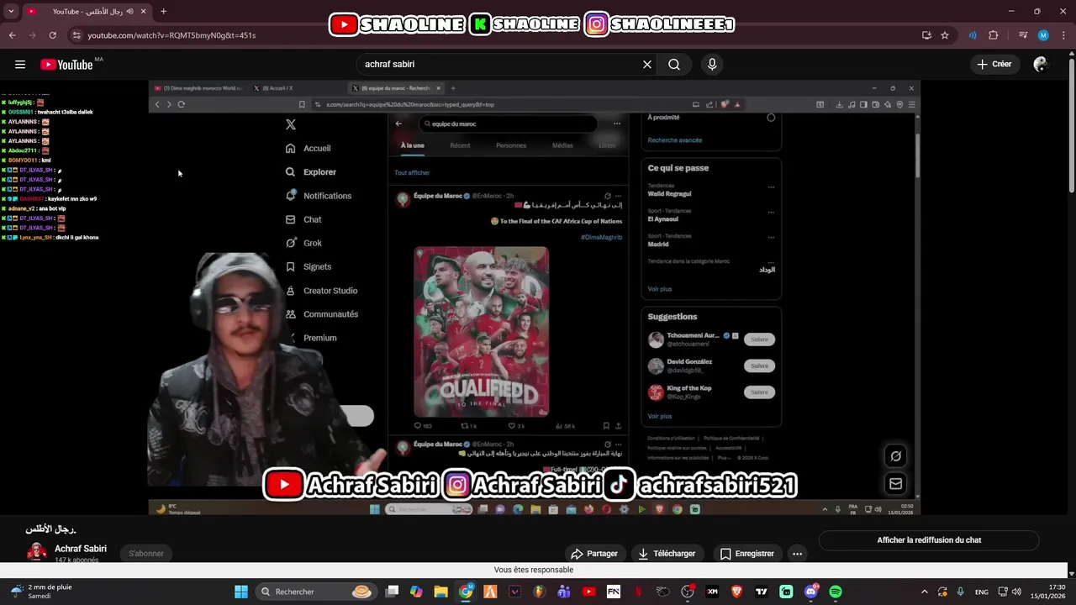
Task: Open the weather widget on taskbar
Action: [42, 592]
